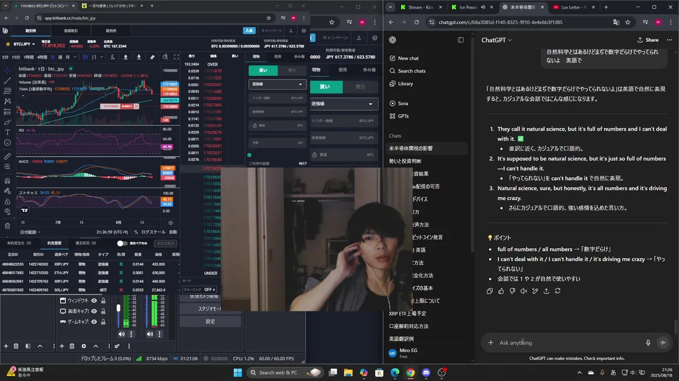Select the crosshair cursor tool in chart toolbar

pyautogui.click(x=7, y=70)
